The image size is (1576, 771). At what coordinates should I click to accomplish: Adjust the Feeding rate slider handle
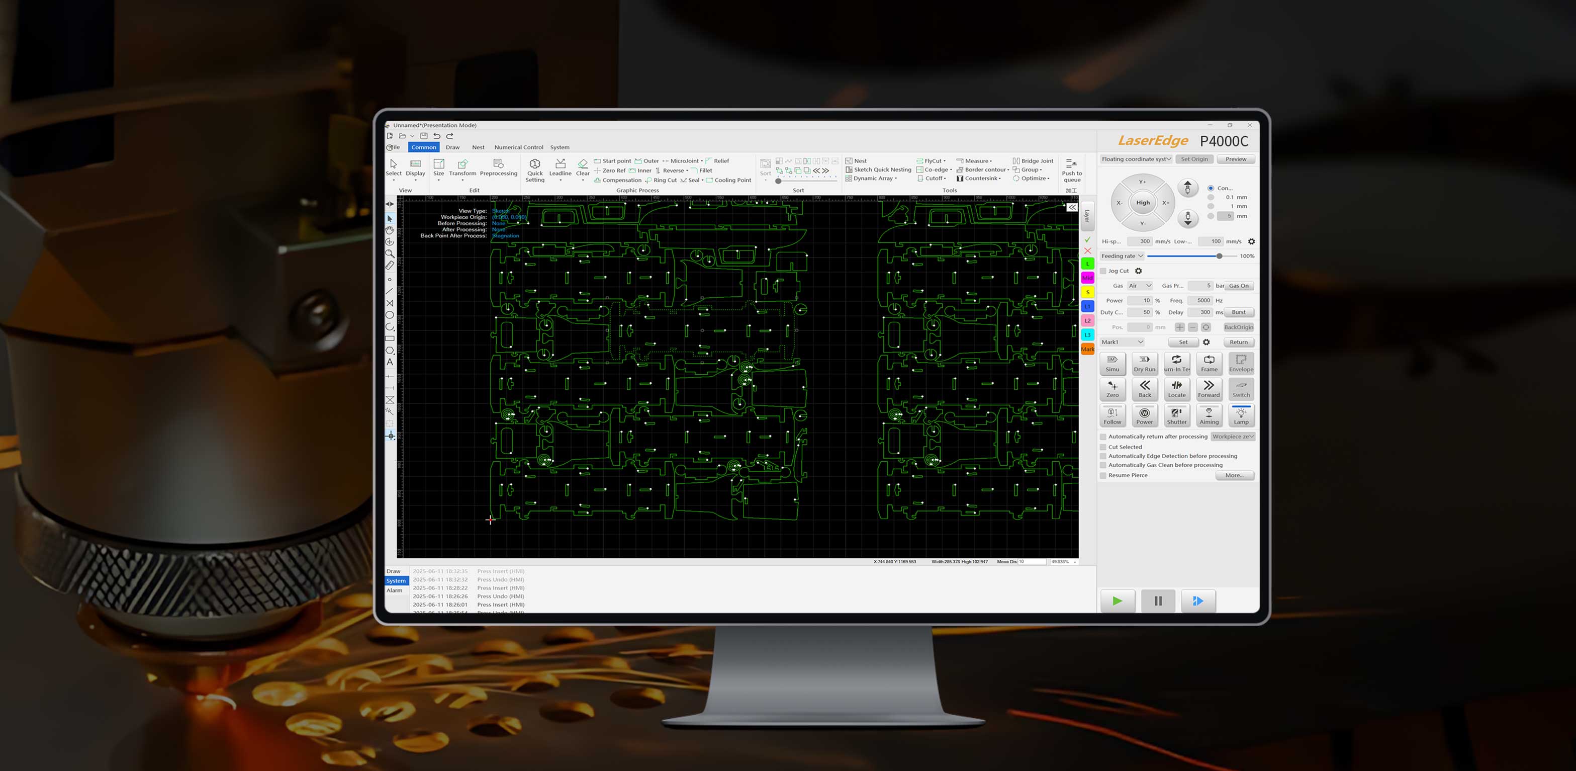pyautogui.click(x=1219, y=256)
